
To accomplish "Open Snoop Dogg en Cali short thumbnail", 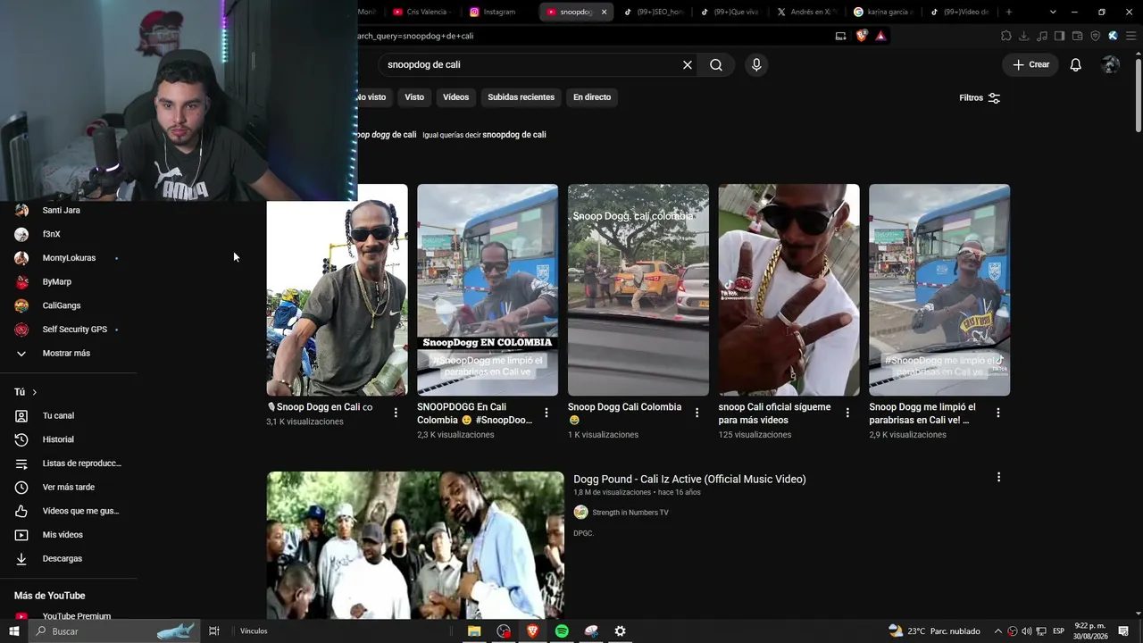I will click(337, 289).
